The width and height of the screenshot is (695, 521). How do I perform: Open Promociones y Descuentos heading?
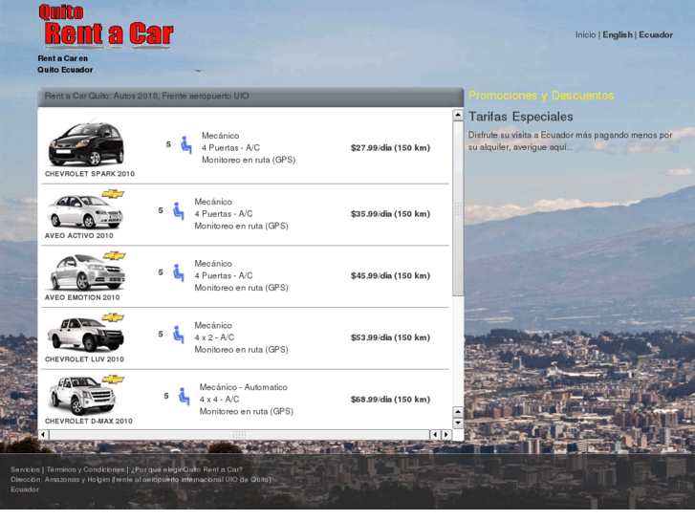tap(541, 96)
